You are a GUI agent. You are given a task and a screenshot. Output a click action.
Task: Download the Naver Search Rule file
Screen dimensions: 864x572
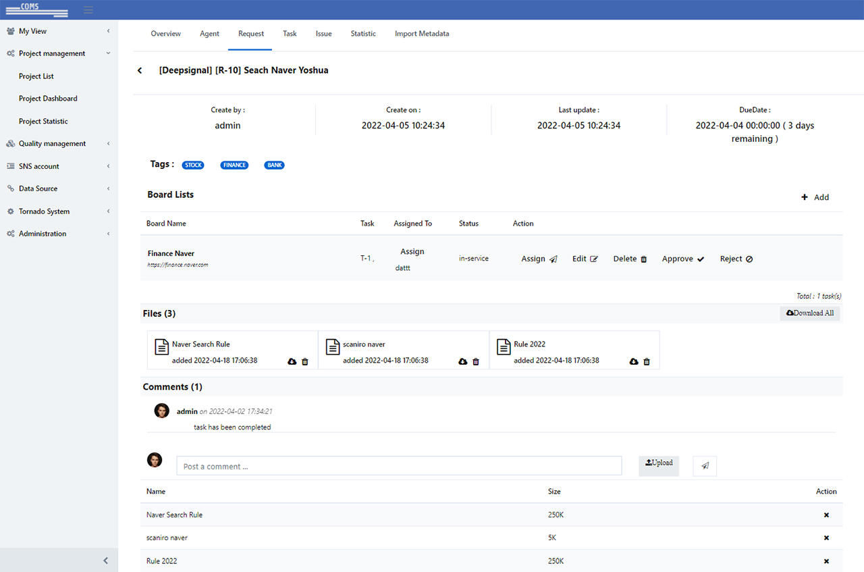tap(292, 362)
